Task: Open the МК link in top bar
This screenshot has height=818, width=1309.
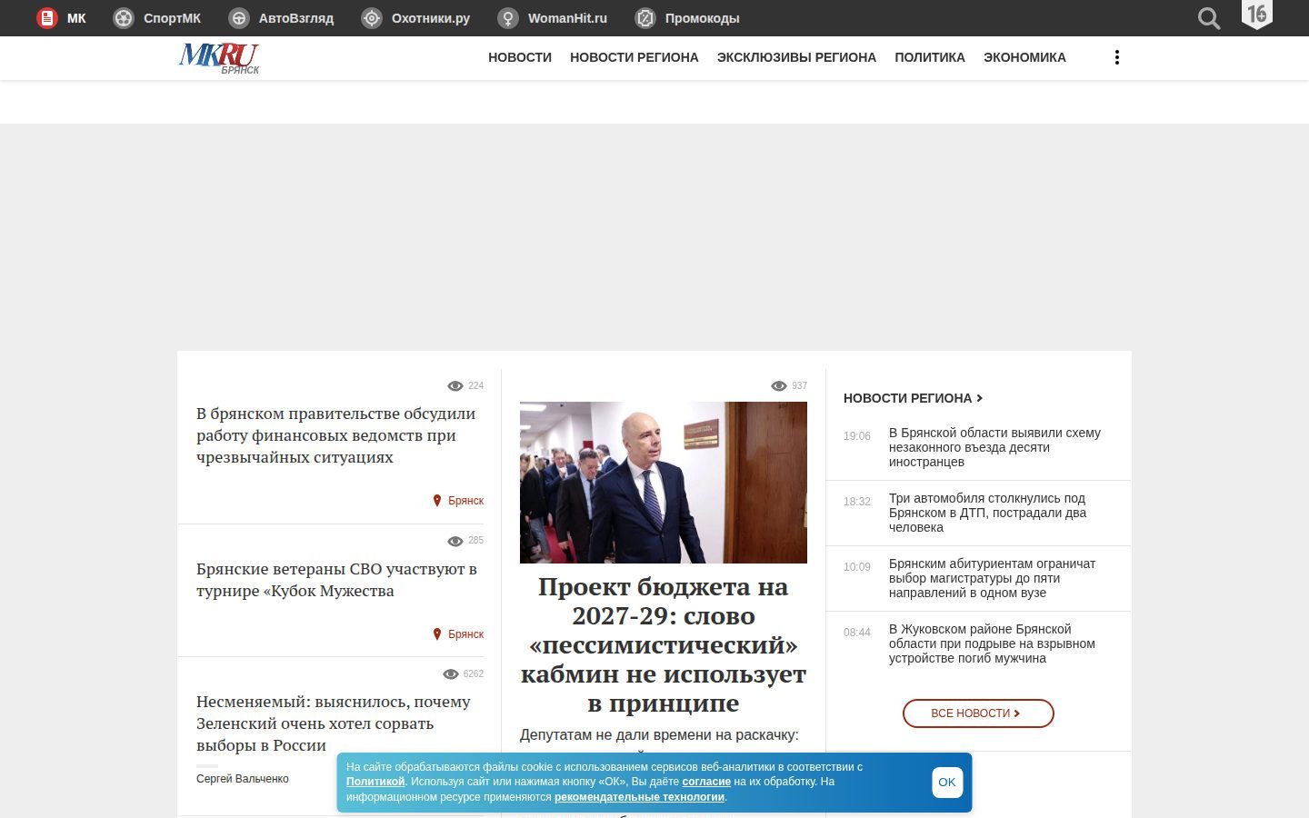Action: click(x=76, y=18)
